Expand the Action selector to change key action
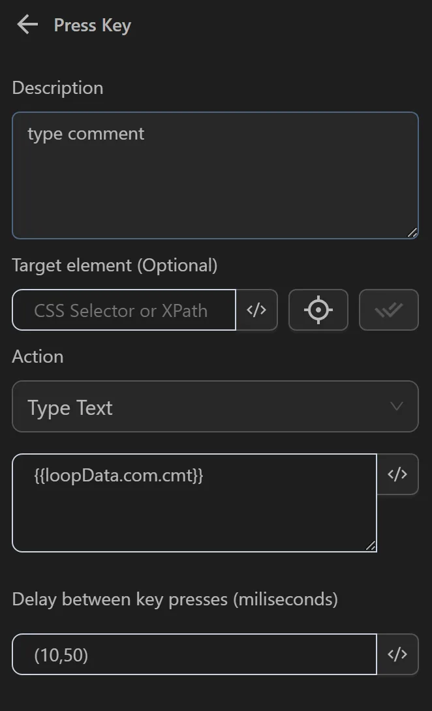This screenshot has width=432, height=711. [215, 406]
